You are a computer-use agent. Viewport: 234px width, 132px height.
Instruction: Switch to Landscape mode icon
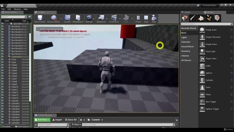click(x=201, y=18)
